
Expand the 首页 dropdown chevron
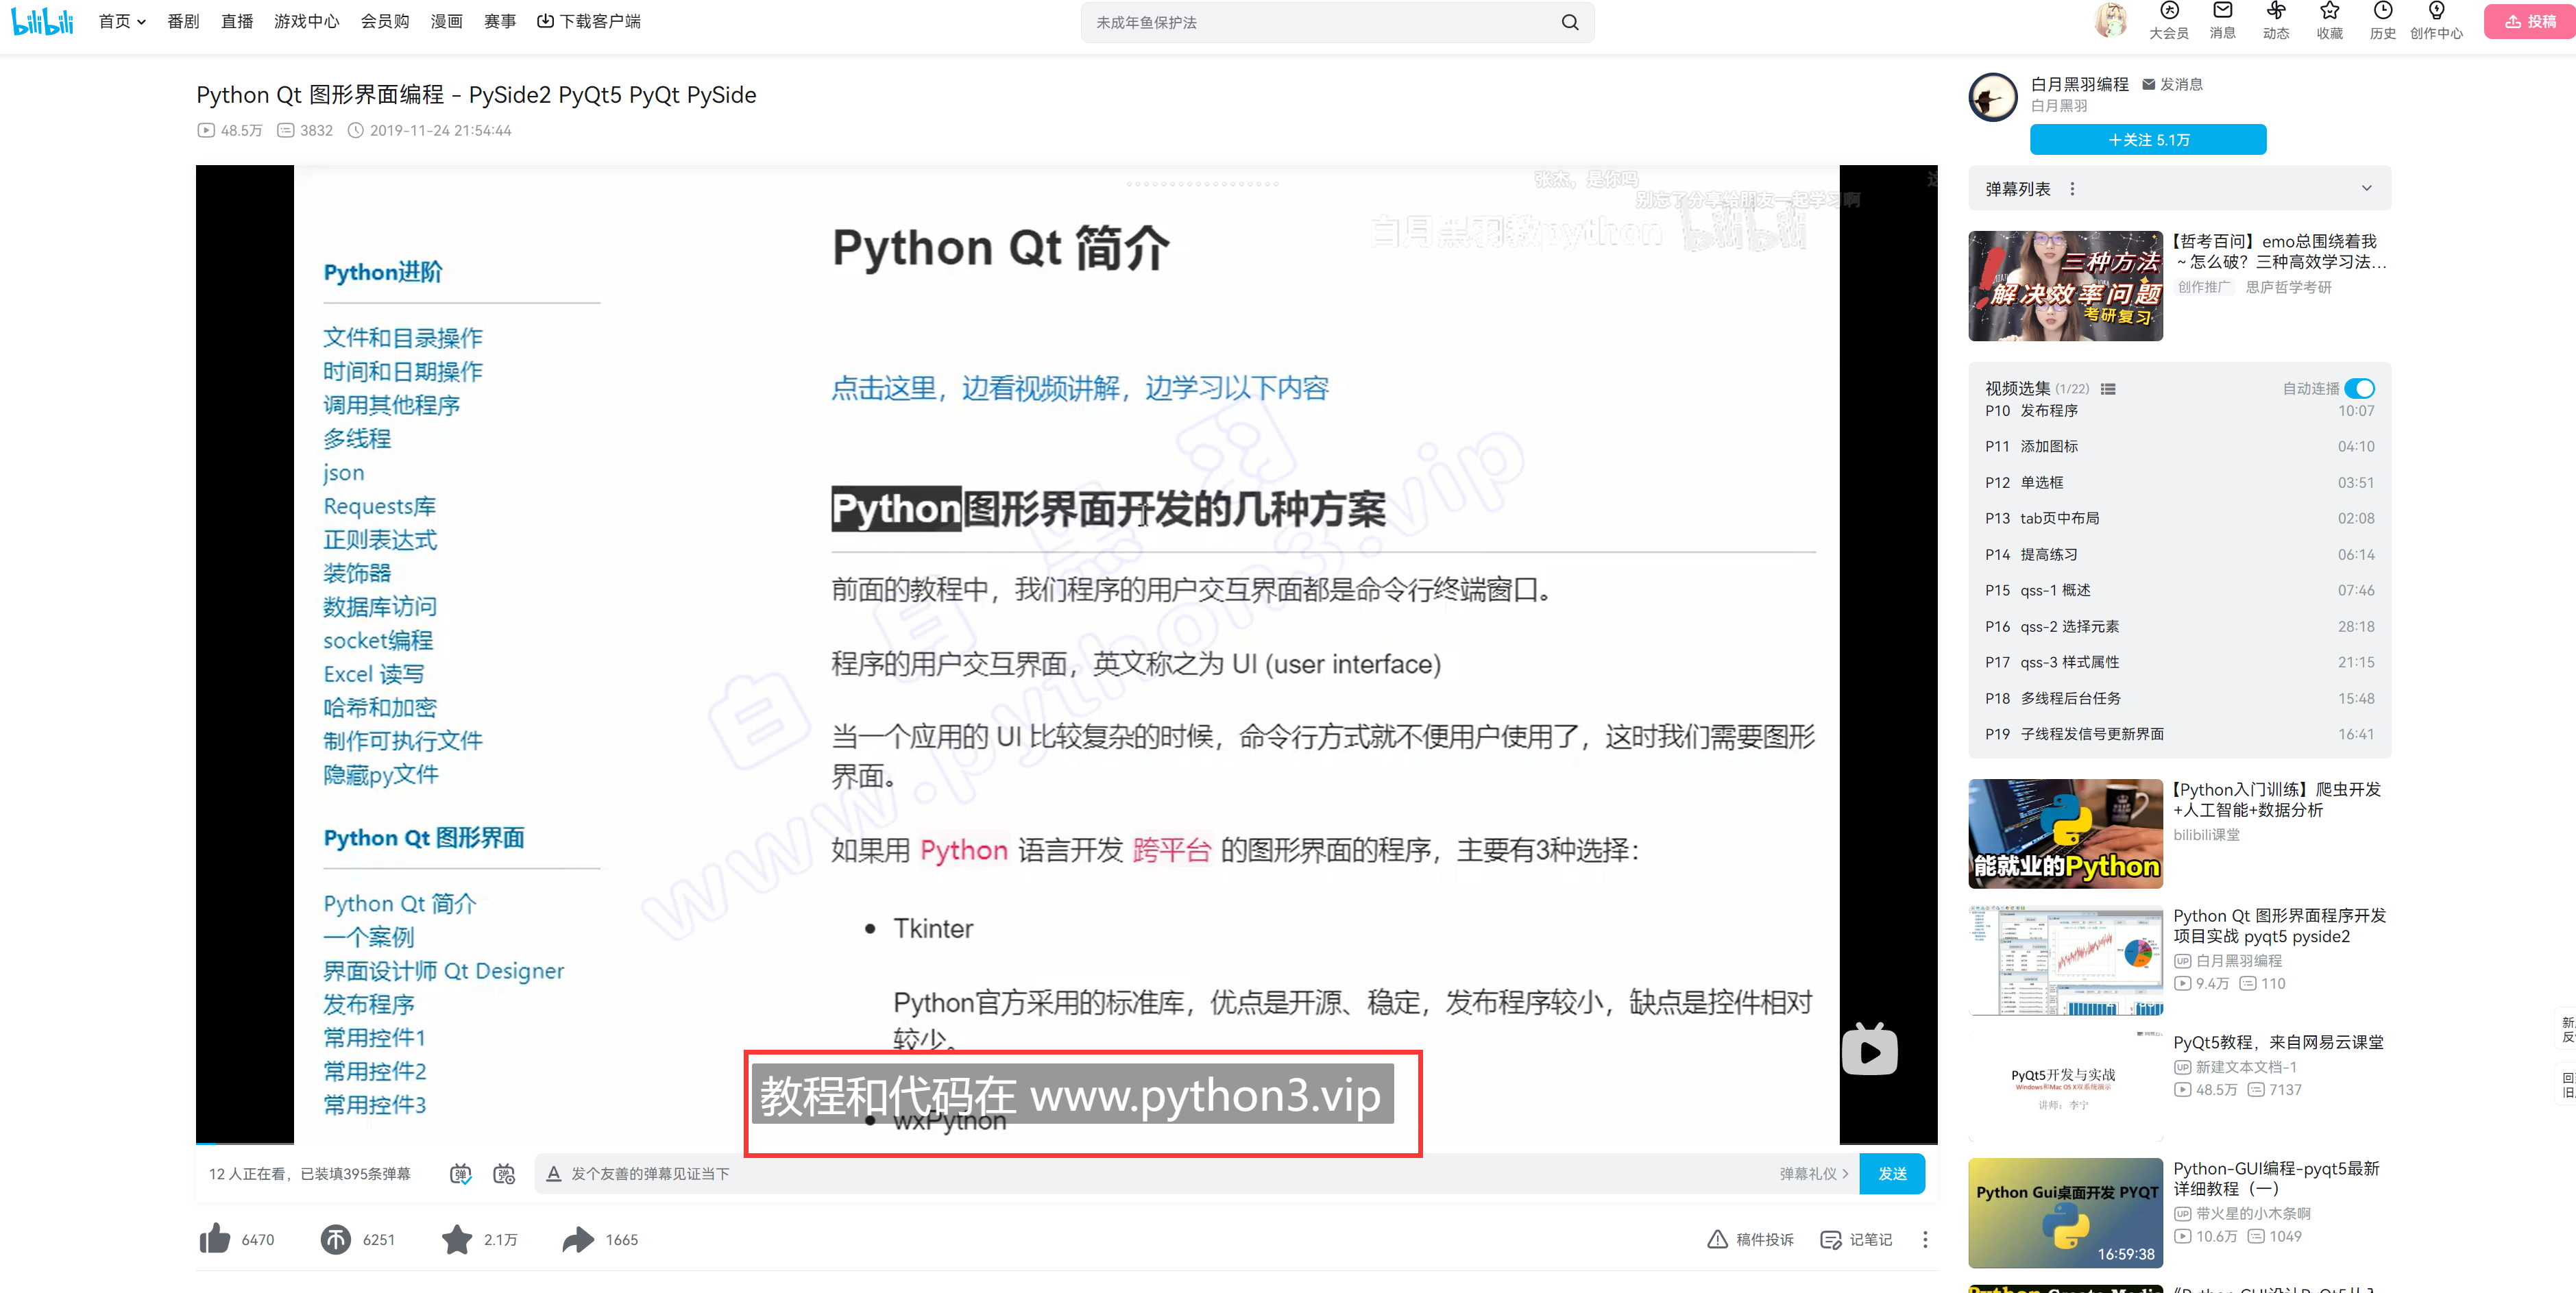pos(142,21)
